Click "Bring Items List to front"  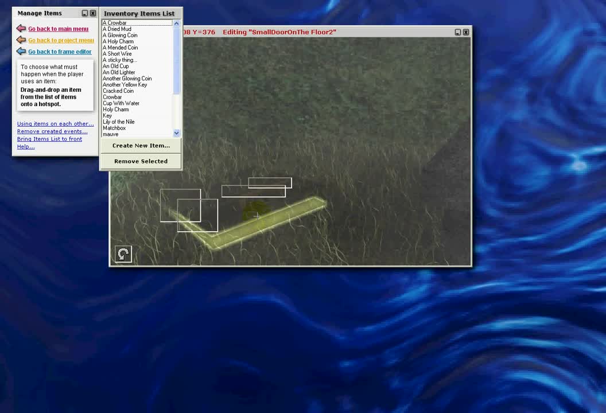pyautogui.click(x=49, y=139)
